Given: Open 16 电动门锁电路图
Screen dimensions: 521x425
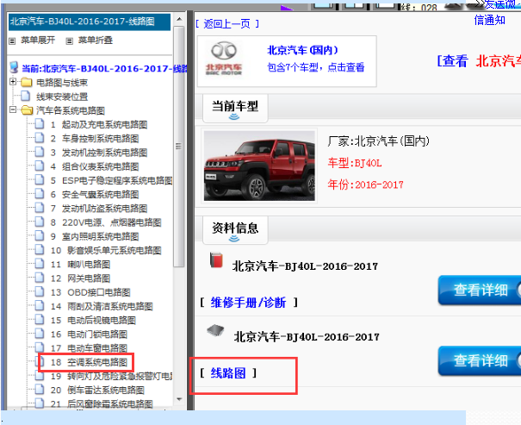Looking at the screenshot, I should 89,334.
